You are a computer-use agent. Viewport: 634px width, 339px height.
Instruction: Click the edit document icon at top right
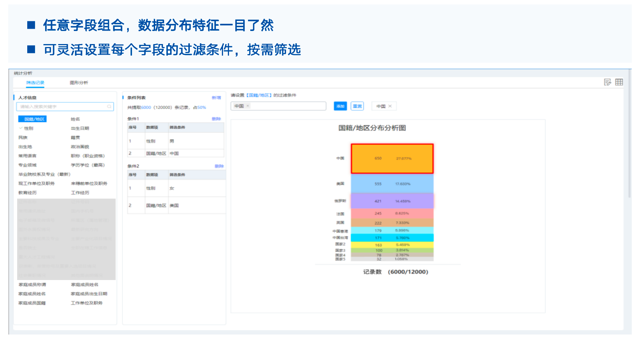click(x=608, y=82)
